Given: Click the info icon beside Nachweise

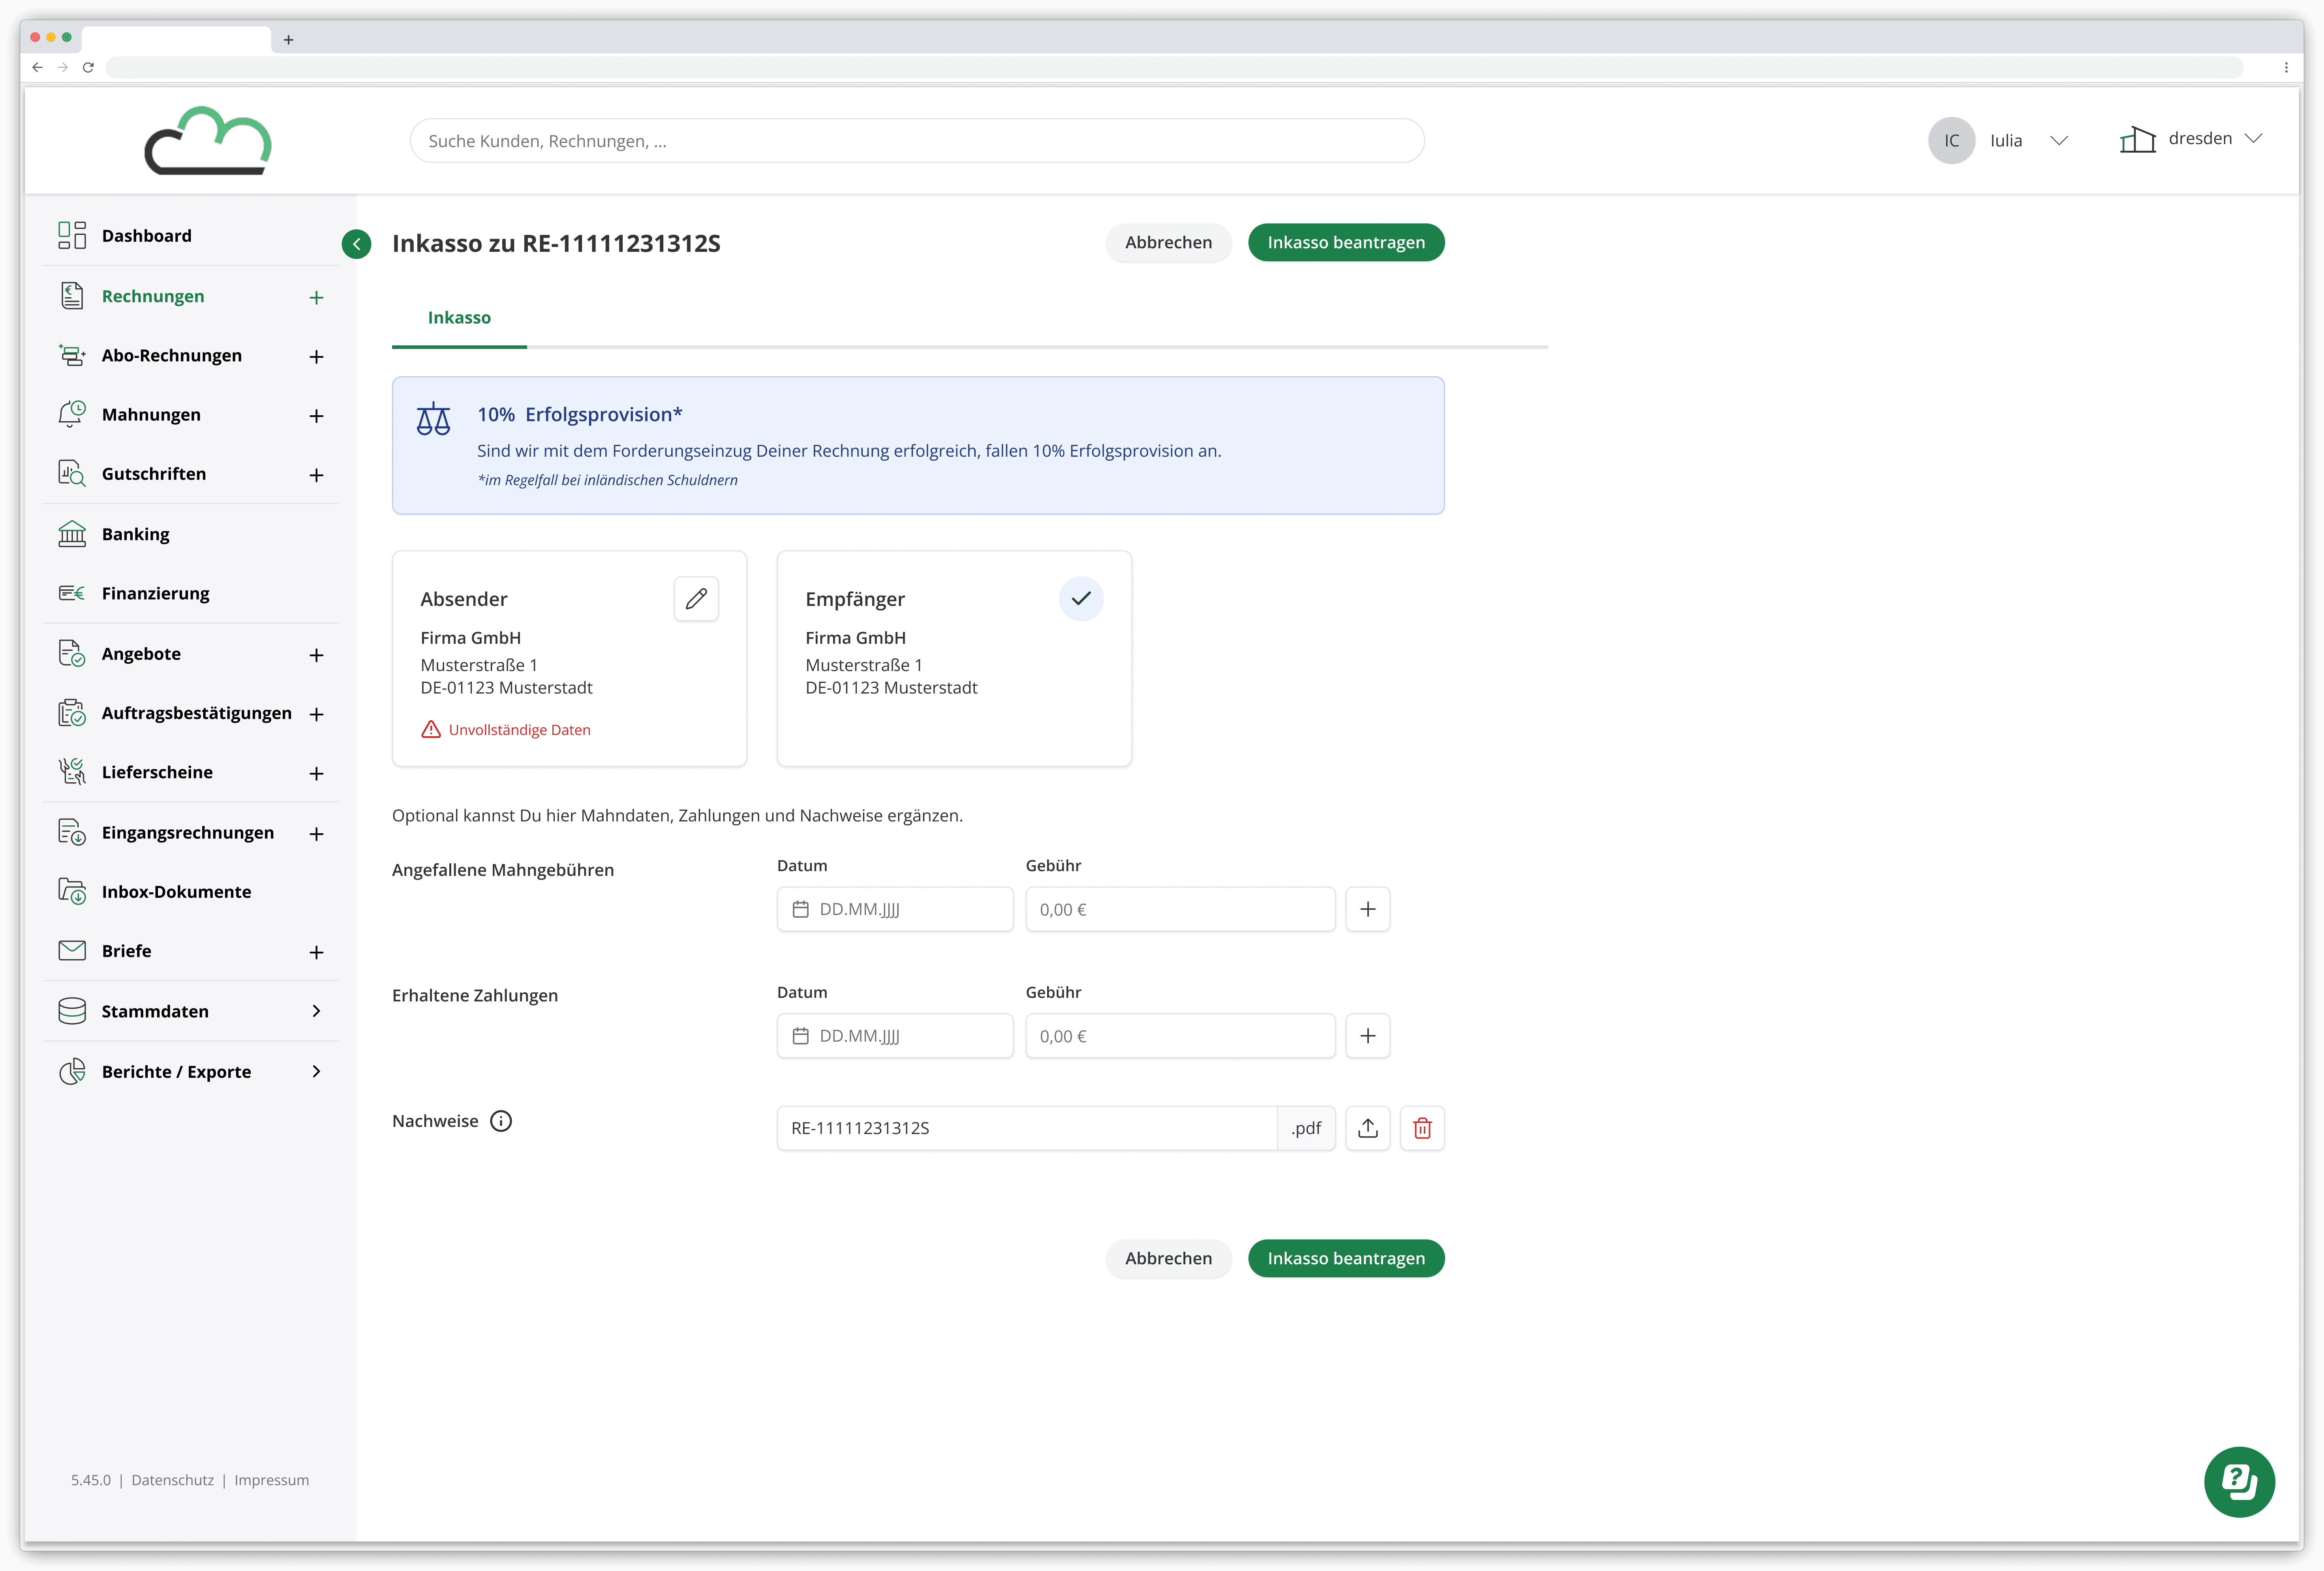Looking at the screenshot, I should 501,1121.
